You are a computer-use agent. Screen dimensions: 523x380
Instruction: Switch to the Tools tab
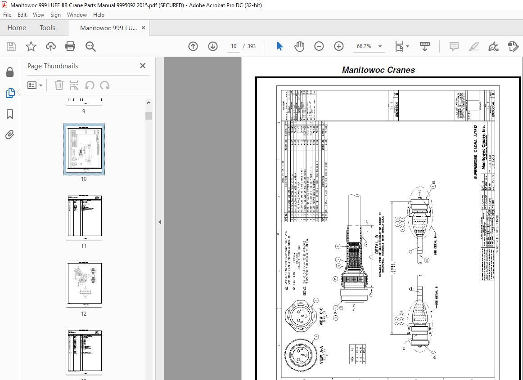pos(47,28)
